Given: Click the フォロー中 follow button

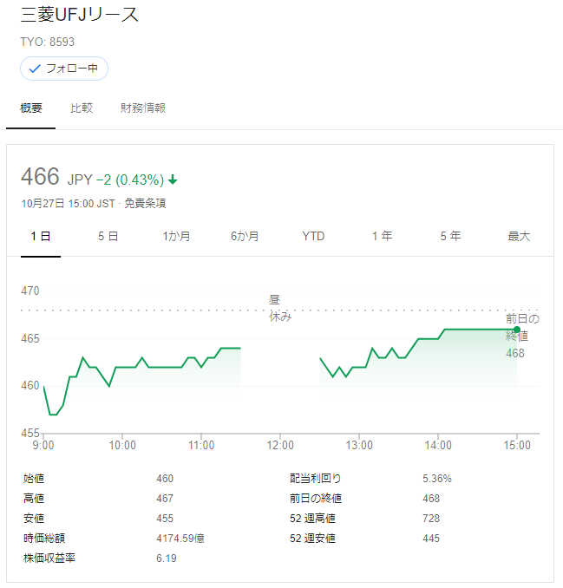Looking at the screenshot, I should [64, 69].
